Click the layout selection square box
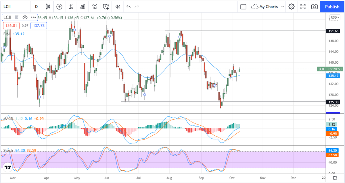 [243, 6]
